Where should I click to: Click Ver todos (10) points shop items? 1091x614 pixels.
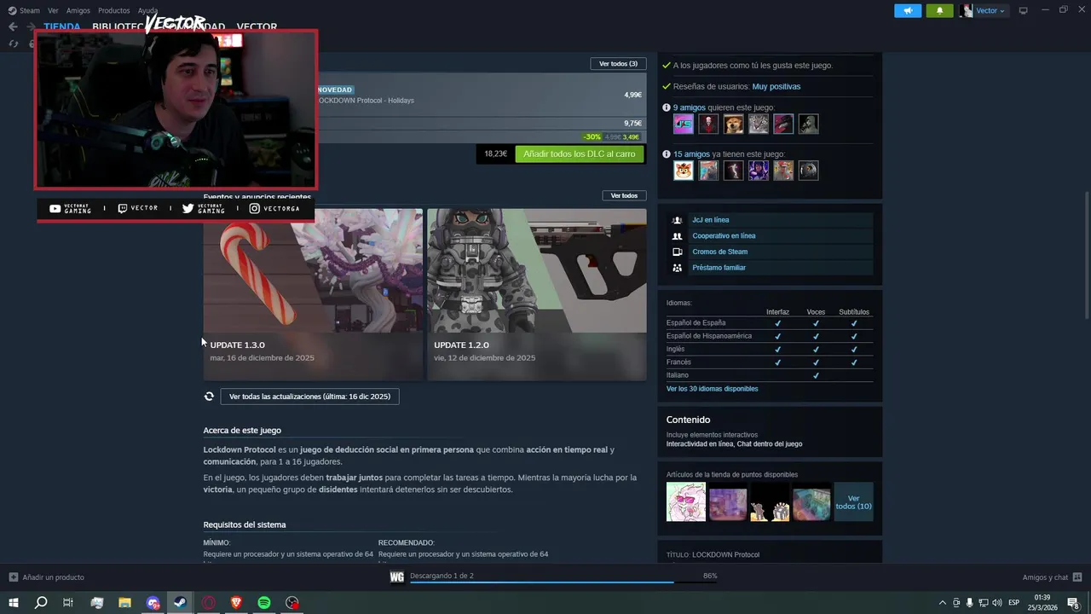[x=853, y=502]
